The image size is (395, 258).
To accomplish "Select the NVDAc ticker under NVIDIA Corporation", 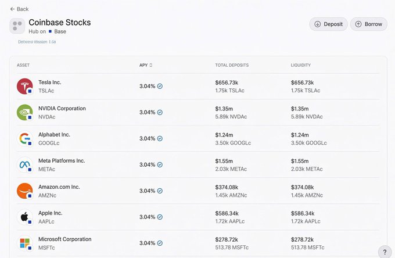I will (46, 117).
